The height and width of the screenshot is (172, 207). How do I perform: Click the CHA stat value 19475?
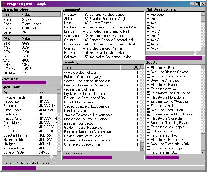(27, 65)
